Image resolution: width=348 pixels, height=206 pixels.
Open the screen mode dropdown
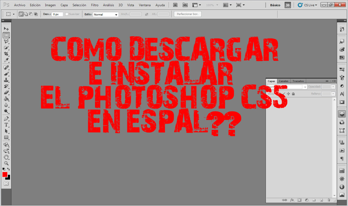240,5
